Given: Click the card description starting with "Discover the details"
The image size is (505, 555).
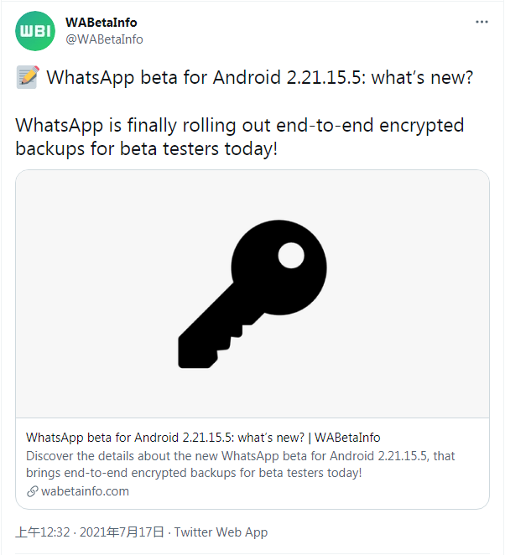Looking at the screenshot, I should tap(240, 464).
